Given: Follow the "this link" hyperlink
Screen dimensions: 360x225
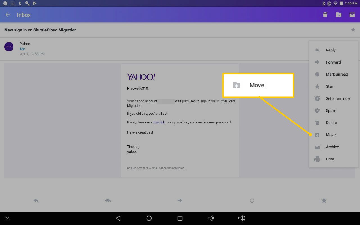Looking at the screenshot, I should (159, 122).
